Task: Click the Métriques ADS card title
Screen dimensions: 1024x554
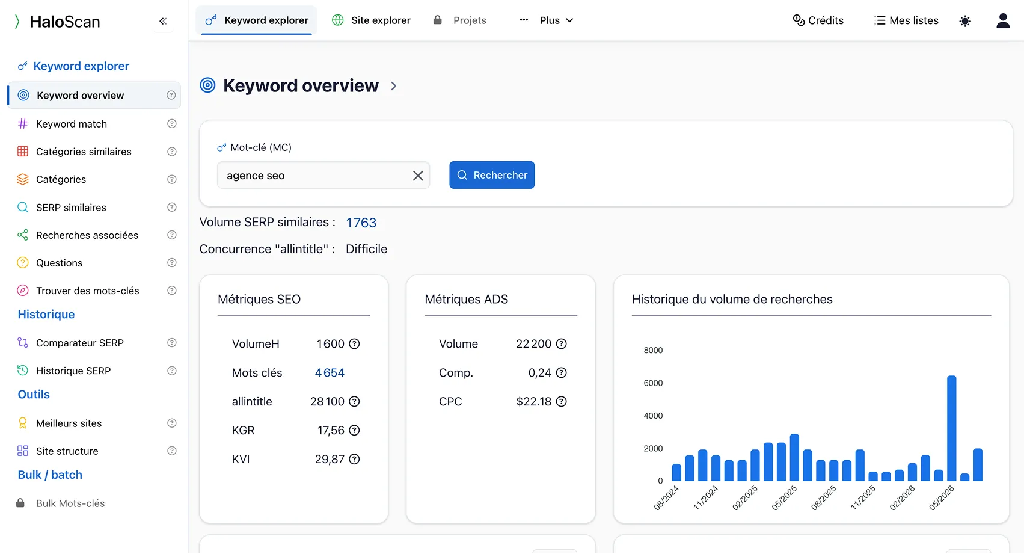Action: 467,300
